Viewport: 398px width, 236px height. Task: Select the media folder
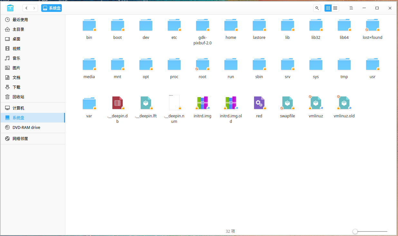[x=89, y=64]
